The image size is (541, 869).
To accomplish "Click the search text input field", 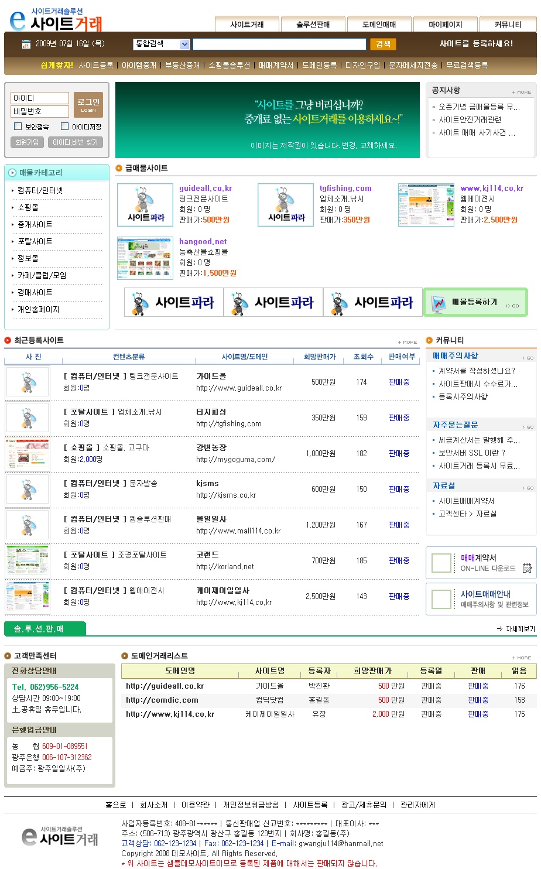I will tap(279, 44).
